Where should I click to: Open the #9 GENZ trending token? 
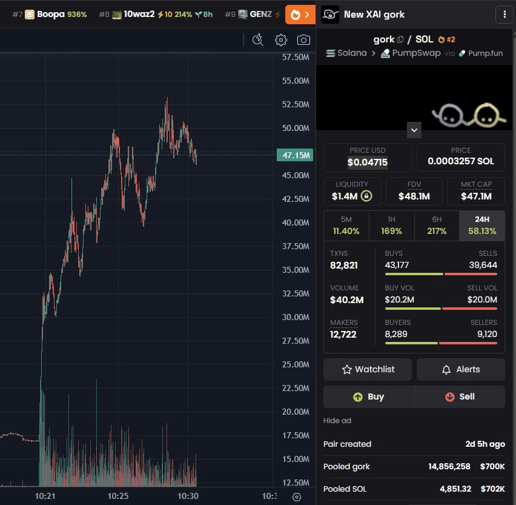click(x=253, y=15)
